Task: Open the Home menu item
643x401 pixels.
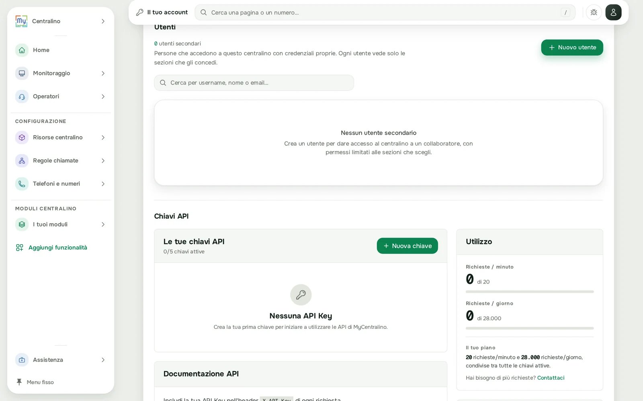Action: [61, 50]
